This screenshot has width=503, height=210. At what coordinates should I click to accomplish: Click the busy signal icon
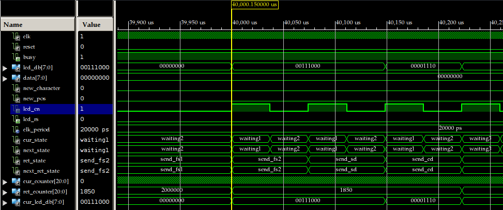click(x=16, y=57)
